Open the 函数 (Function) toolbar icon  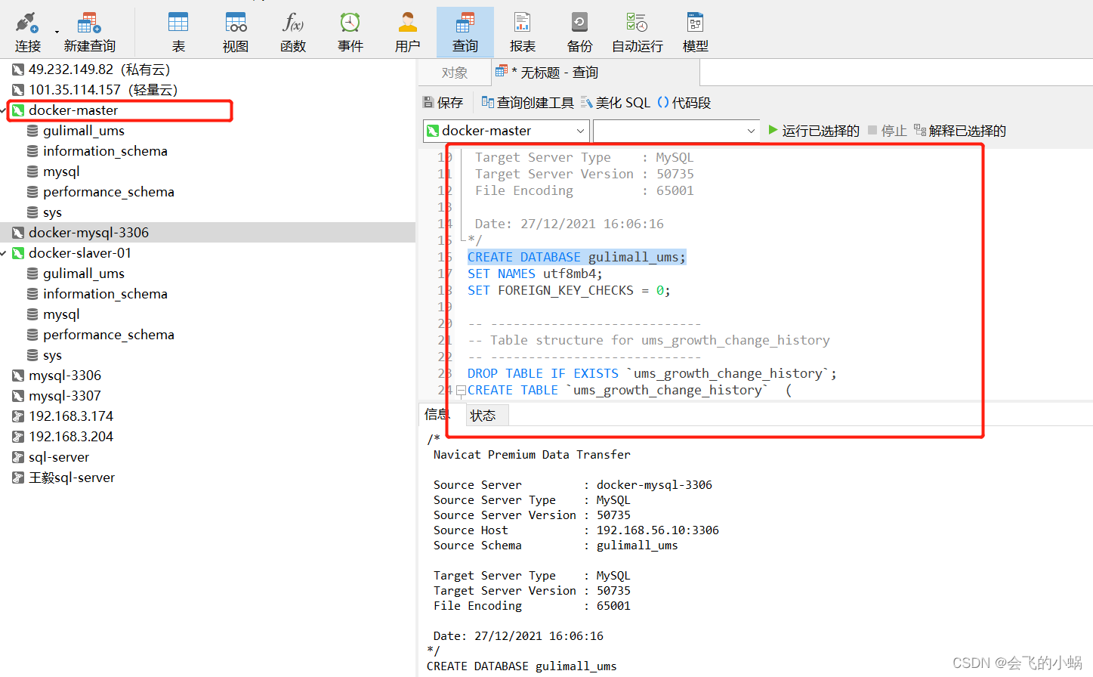click(x=293, y=32)
